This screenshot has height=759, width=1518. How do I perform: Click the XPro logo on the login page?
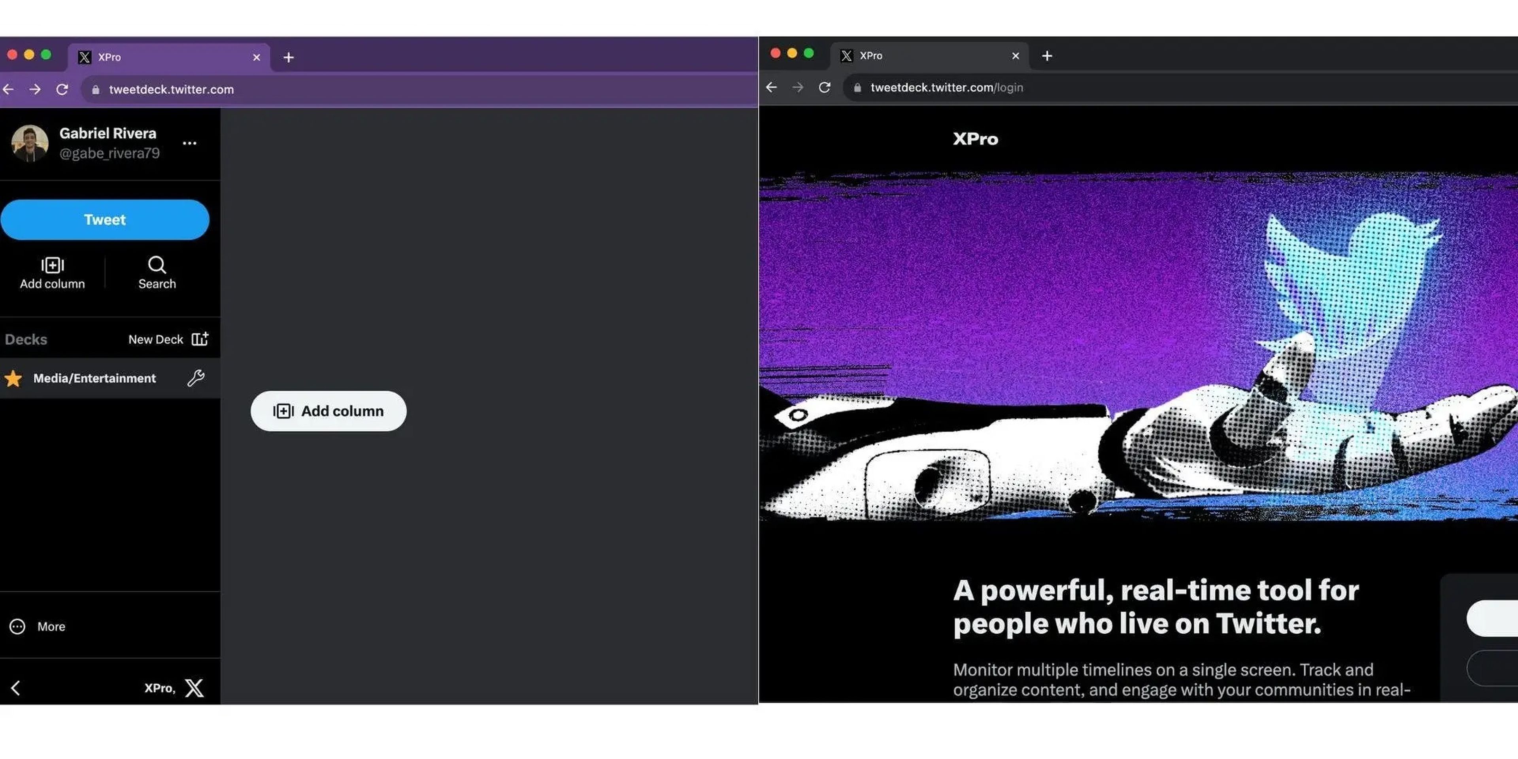pos(975,139)
